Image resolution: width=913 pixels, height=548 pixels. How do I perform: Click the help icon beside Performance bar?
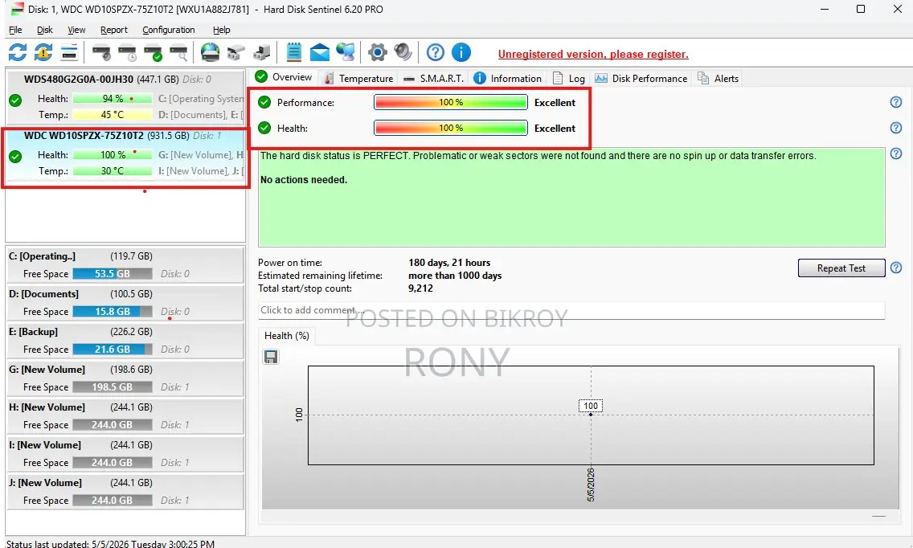coord(896,102)
